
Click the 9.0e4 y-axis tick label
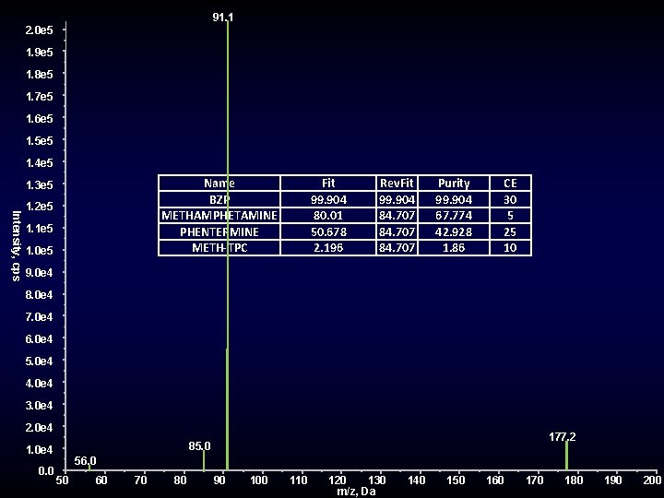click(x=39, y=272)
